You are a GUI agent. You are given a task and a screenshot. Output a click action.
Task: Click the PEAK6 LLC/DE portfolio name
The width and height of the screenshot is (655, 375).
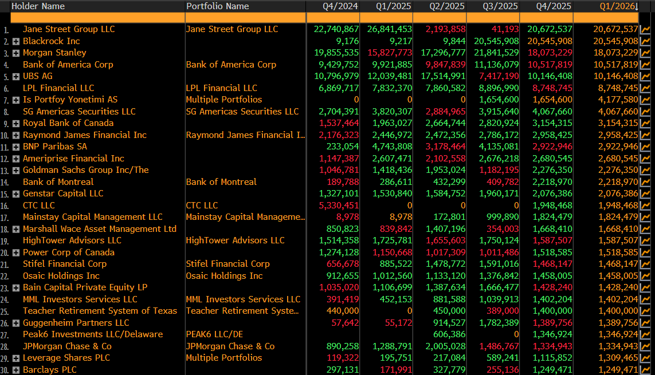pyautogui.click(x=214, y=334)
